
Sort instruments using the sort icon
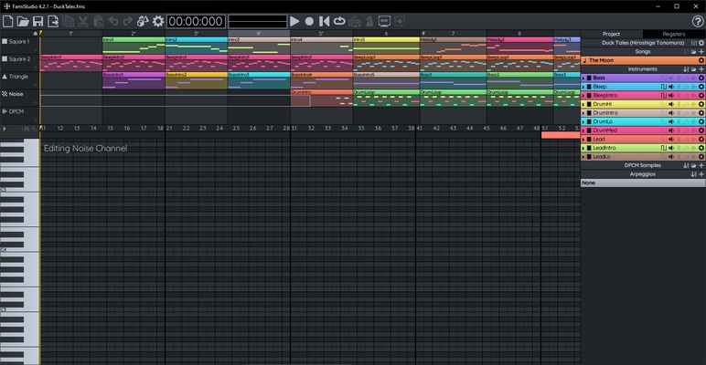point(686,69)
